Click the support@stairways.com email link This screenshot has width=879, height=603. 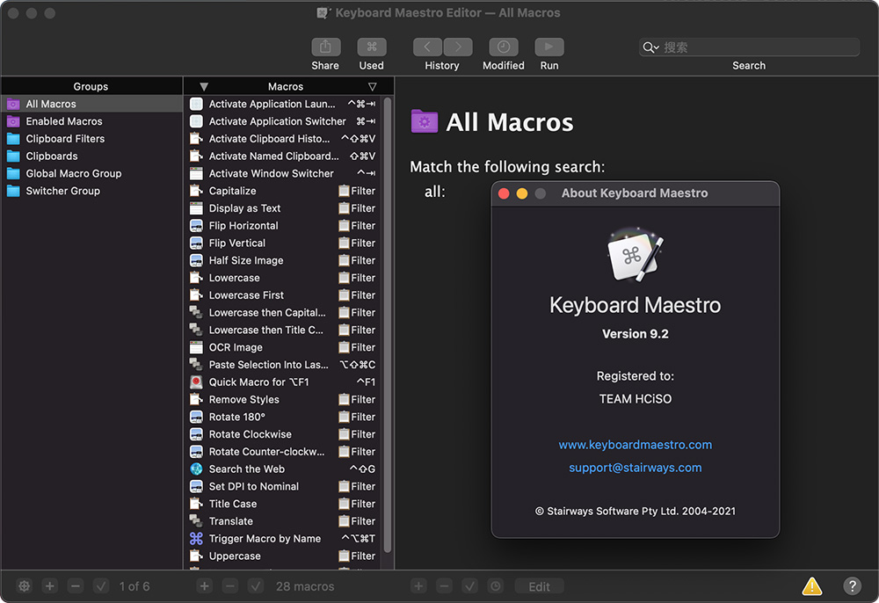(636, 468)
